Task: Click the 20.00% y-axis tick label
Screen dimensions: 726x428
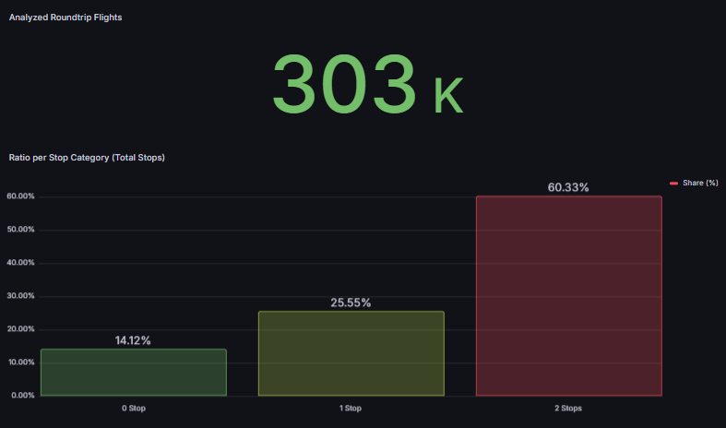Action: click(20, 329)
